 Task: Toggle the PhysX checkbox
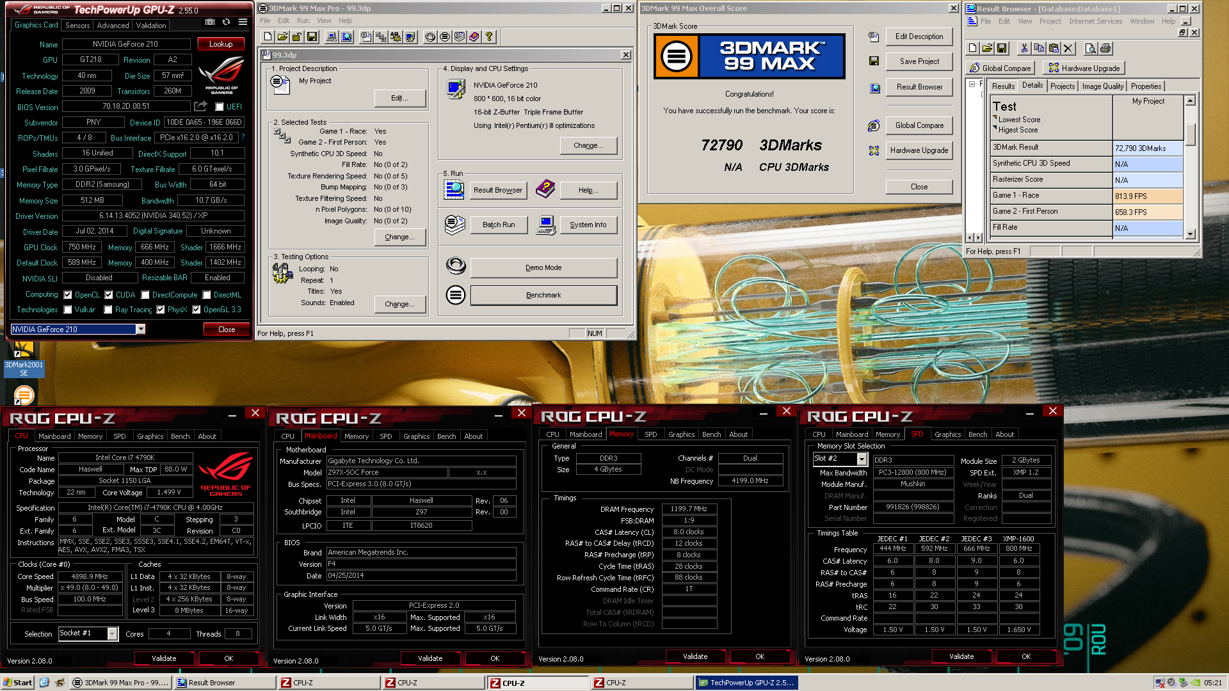tap(161, 310)
